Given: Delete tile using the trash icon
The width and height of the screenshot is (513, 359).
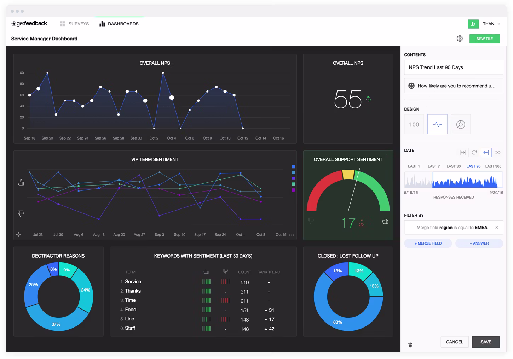Looking at the screenshot, I should tap(410, 345).
